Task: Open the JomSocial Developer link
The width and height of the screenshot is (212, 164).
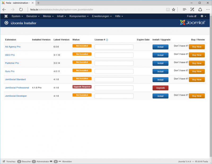Action: tap(16, 96)
